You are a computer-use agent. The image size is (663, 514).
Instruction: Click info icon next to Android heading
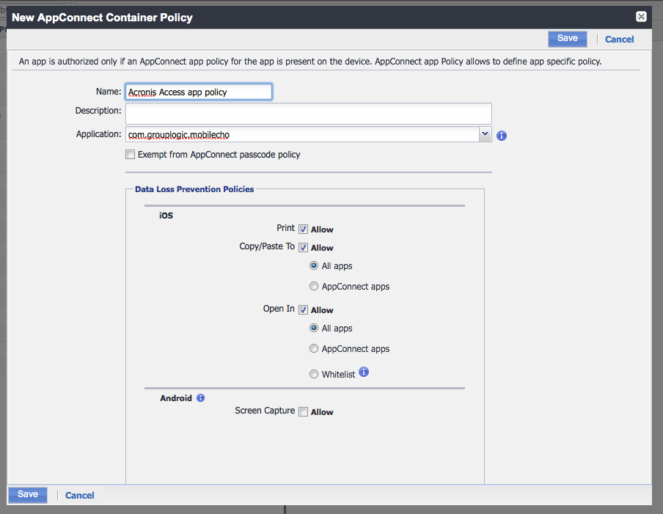coord(200,398)
